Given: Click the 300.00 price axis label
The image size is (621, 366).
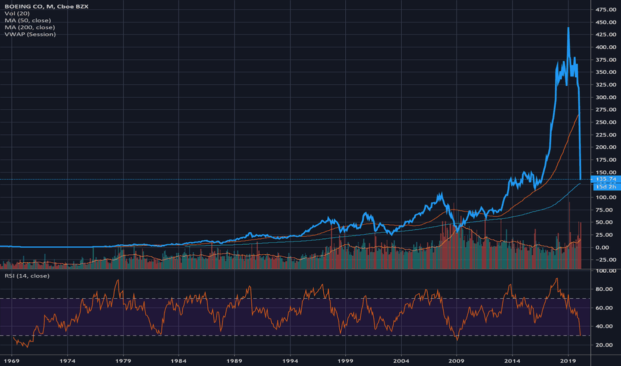Looking at the screenshot, I should tap(606, 97).
